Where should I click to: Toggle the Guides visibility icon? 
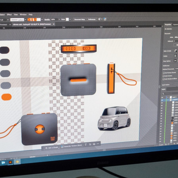click(x=176, y=56)
